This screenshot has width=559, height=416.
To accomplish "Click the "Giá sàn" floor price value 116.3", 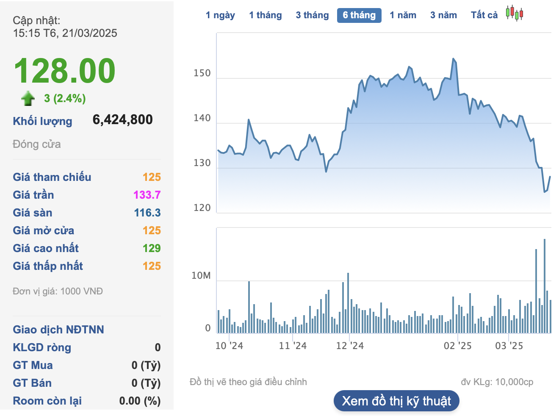I will [147, 213].
